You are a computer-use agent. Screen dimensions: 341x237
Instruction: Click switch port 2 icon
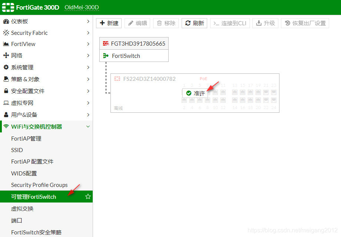[184, 100]
